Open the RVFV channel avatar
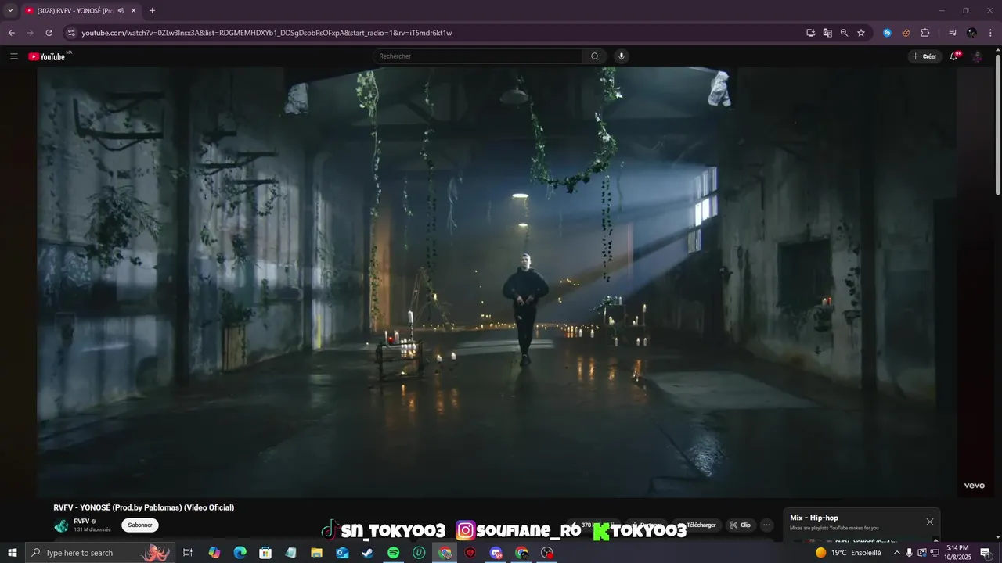Image resolution: width=1002 pixels, height=563 pixels. (x=61, y=525)
